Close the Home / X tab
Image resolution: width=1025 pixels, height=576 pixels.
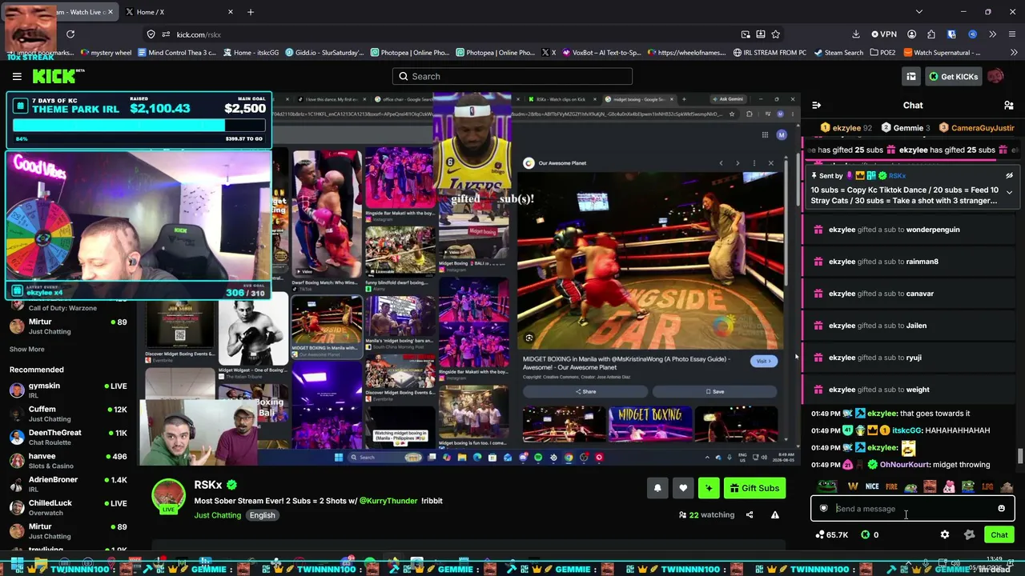pyautogui.click(x=231, y=12)
